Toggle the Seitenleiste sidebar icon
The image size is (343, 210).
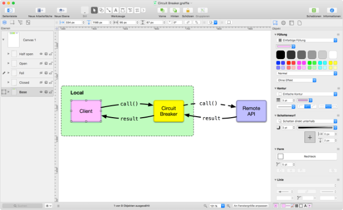(9, 10)
